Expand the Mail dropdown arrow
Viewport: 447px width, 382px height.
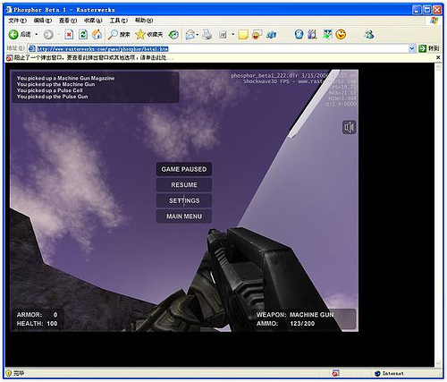pyautogui.click(x=198, y=35)
